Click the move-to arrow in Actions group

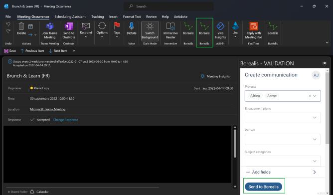click(x=30, y=34)
